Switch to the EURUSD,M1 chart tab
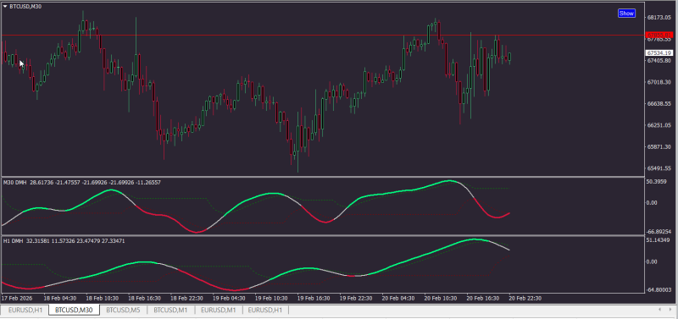678x319 pixels. [219, 310]
